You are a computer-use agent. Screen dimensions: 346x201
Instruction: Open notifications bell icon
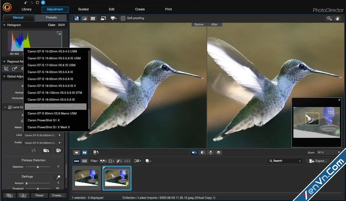(x=43, y=3)
